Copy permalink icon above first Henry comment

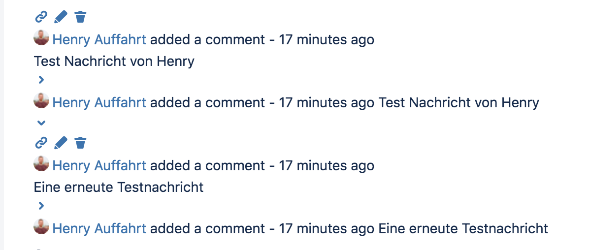41,17
